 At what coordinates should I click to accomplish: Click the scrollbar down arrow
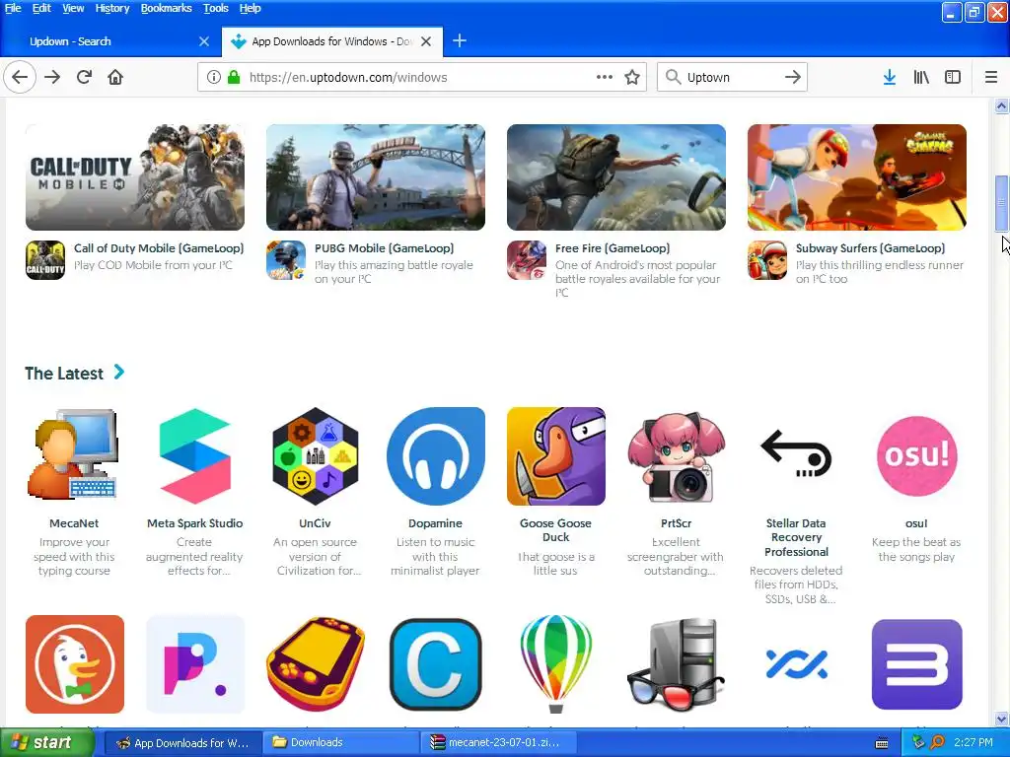(x=1001, y=719)
